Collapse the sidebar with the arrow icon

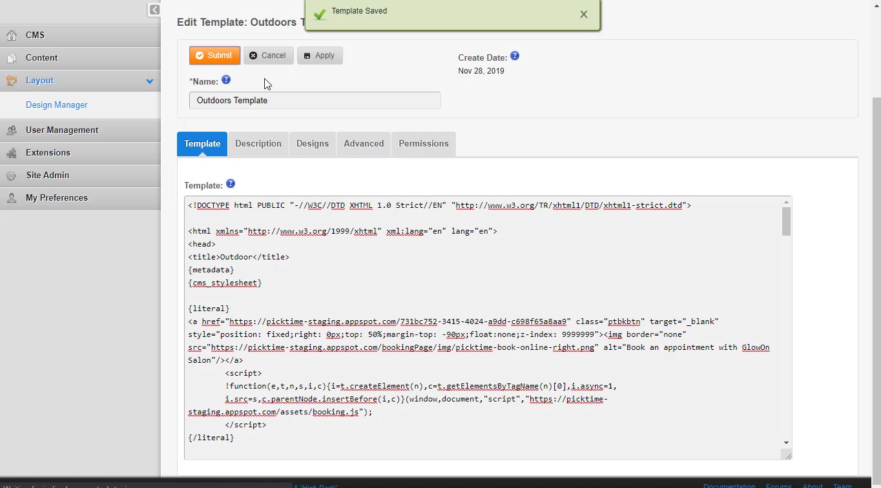point(154,10)
